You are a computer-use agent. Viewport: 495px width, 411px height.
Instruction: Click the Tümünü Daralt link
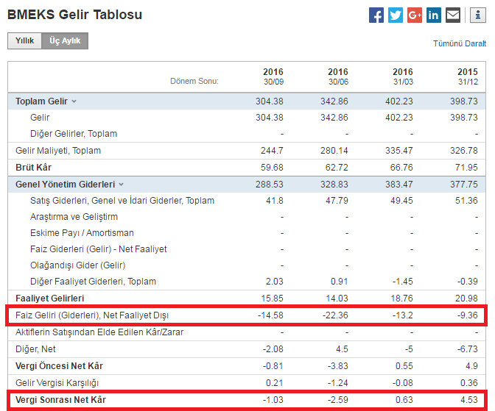point(460,43)
